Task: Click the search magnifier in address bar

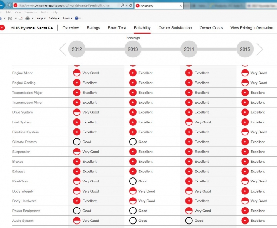Action: click(122, 5)
